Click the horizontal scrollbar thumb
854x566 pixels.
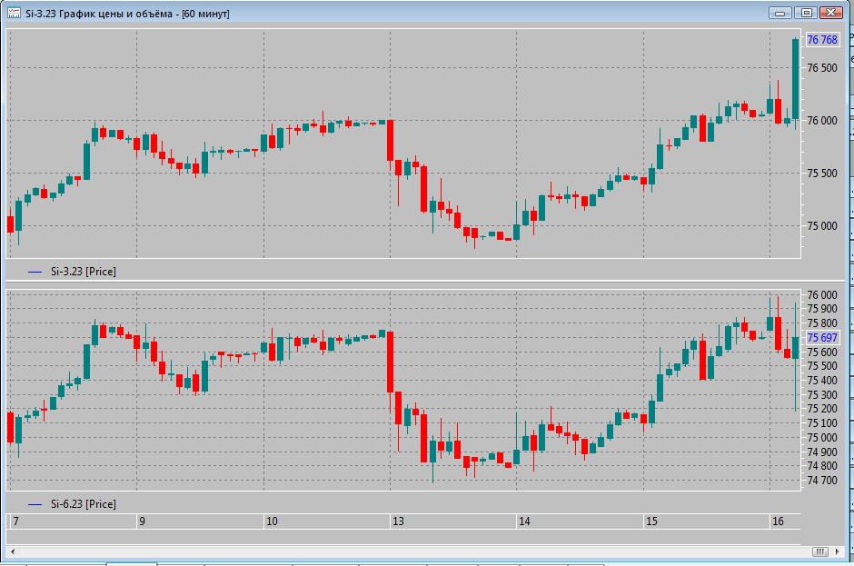[x=819, y=551]
